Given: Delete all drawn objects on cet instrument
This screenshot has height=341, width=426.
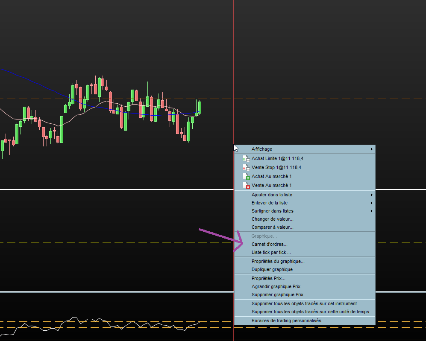Looking at the screenshot, I should (304, 303).
